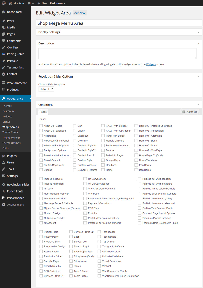Open Revolution Slider icon in sidebar

point(3,185)
